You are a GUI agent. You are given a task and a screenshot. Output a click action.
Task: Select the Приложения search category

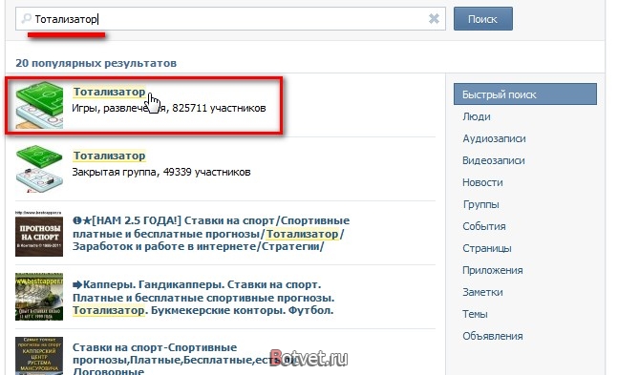tap(493, 270)
